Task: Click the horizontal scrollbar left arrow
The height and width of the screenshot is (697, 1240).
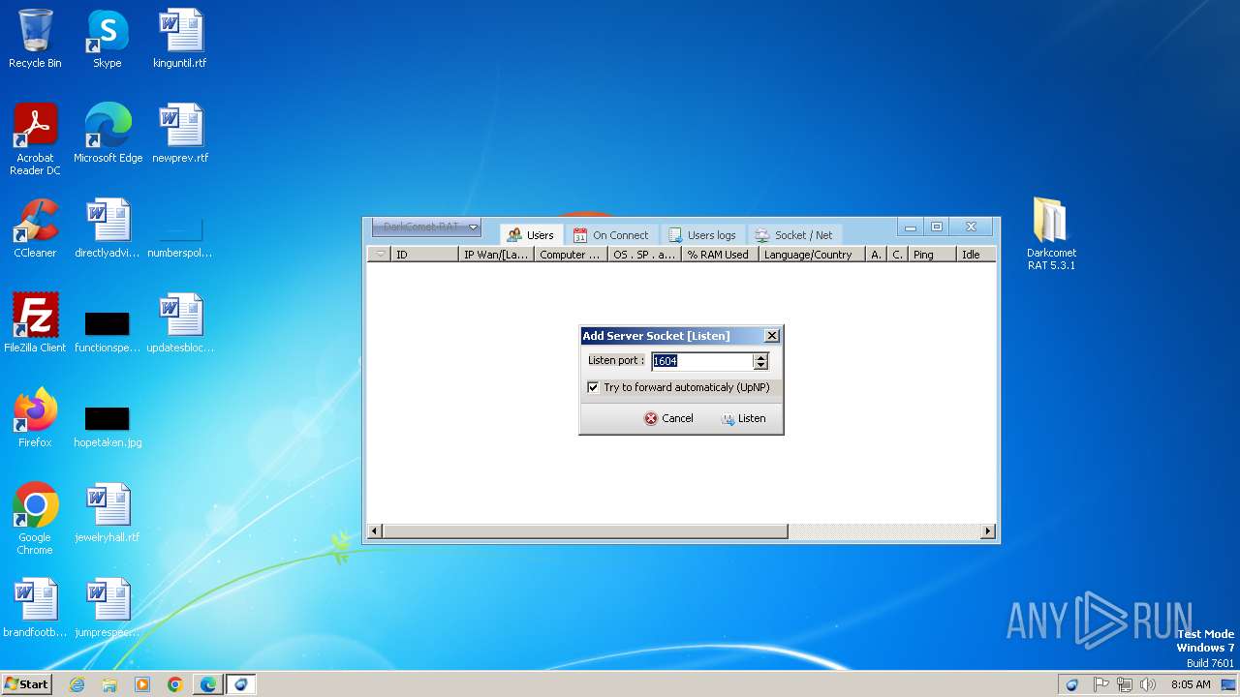Action: point(375,531)
